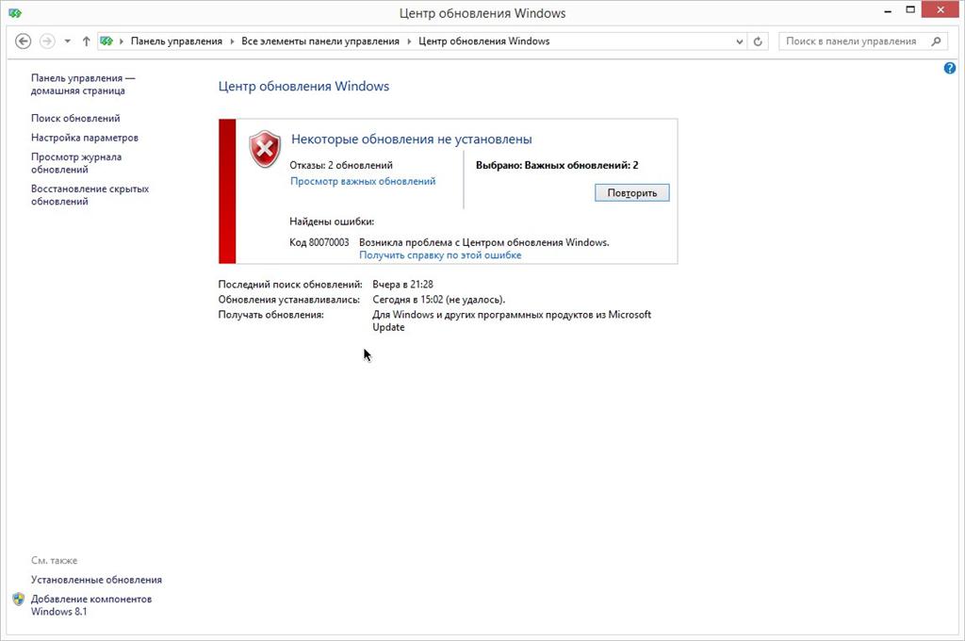Minimize the Windows Update window
Image resolution: width=965 pixels, height=641 pixels.
[x=888, y=10]
